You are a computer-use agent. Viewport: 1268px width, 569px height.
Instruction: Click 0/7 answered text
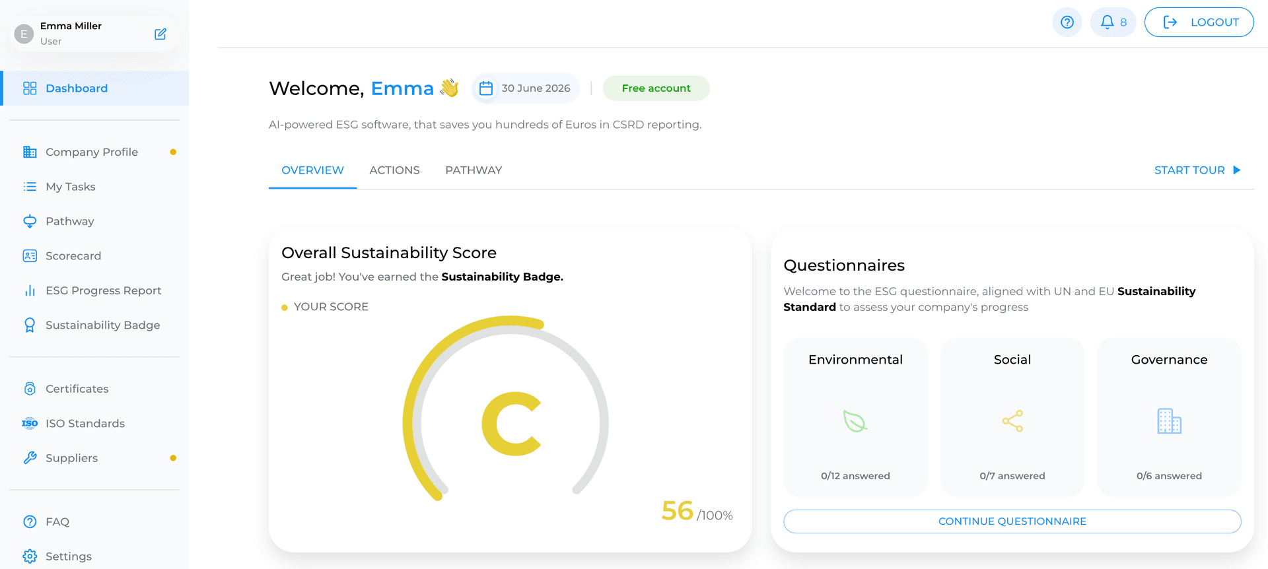(1012, 476)
